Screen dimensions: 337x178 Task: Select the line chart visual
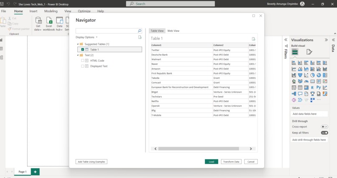click(294, 69)
